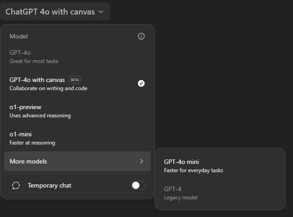Select the o1-preview model
Viewport: 293px width, 217px height.
pos(77,111)
